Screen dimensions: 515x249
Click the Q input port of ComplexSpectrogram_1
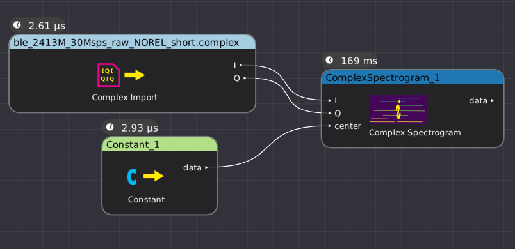[x=330, y=113]
